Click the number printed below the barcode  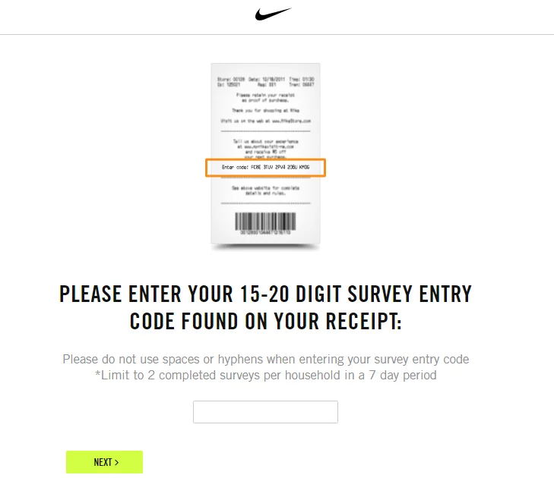[x=265, y=233]
